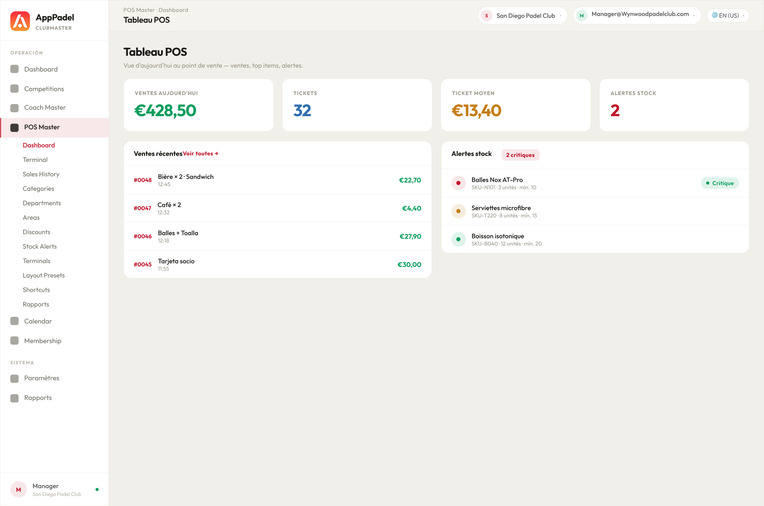Click orange status dot for Serviettes microfibre
764x506 pixels.
[458, 211]
